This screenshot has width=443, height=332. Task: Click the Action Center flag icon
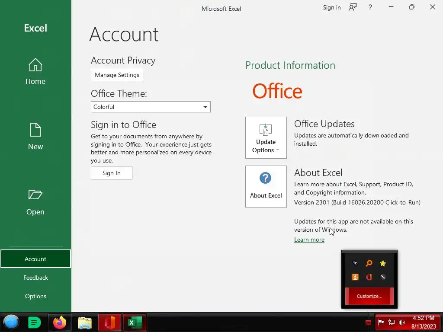(381, 322)
